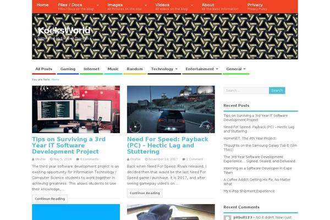Expand the Videos dropdown arrow

(192, 5)
